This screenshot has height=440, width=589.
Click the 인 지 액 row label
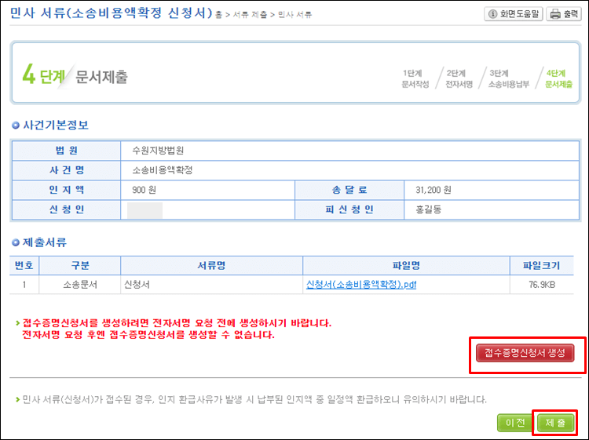[x=67, y=190]
